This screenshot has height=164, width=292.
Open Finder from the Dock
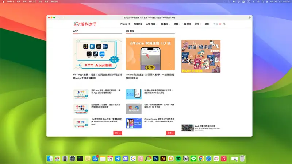(50, 159)
